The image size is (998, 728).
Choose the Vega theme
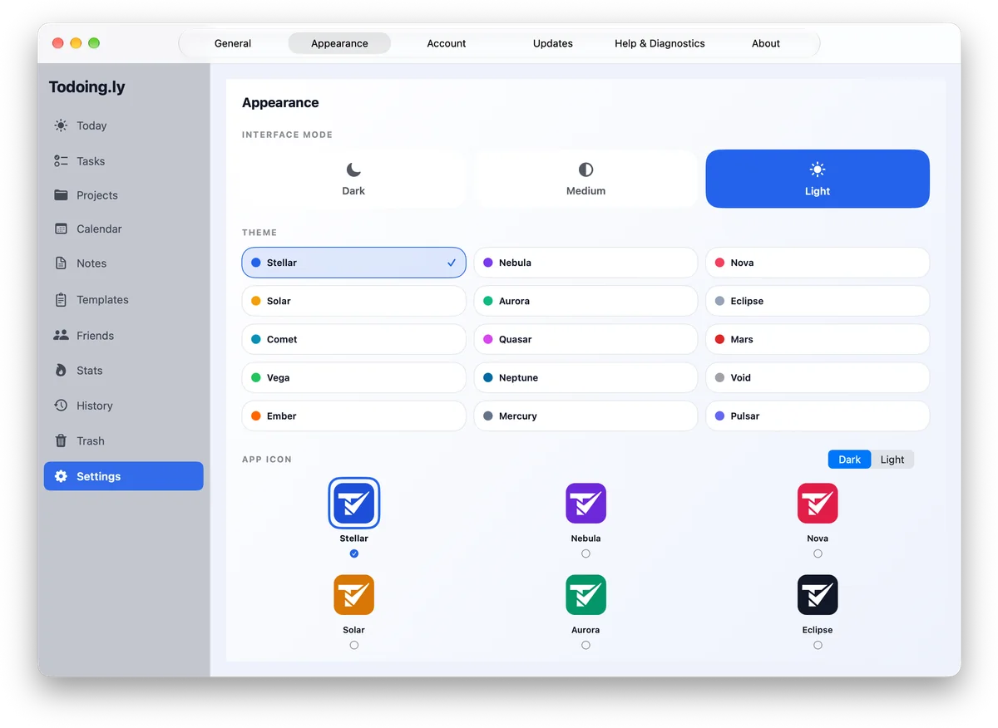(x=353, y=377)
